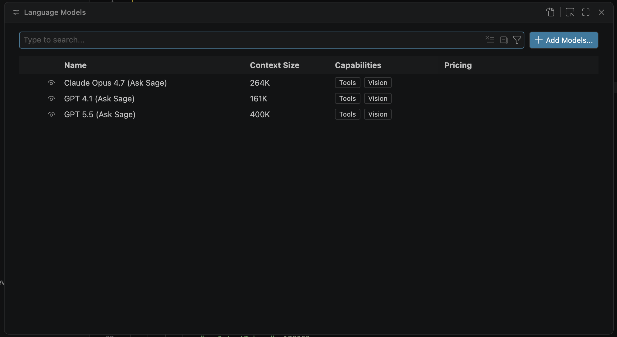Open the models configuration file icon
Viewport: 617px width, 337px height.
pos(550,12)
